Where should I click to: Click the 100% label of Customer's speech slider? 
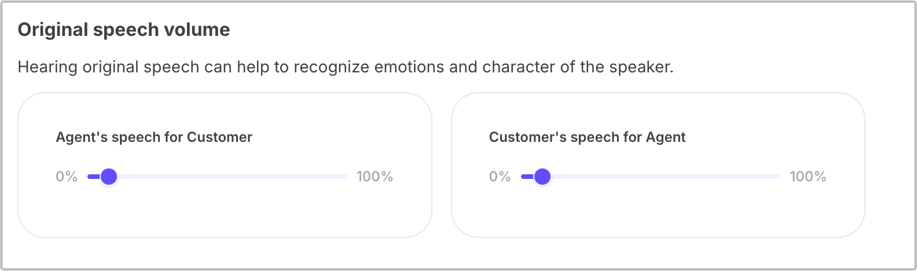click(808, 177)
